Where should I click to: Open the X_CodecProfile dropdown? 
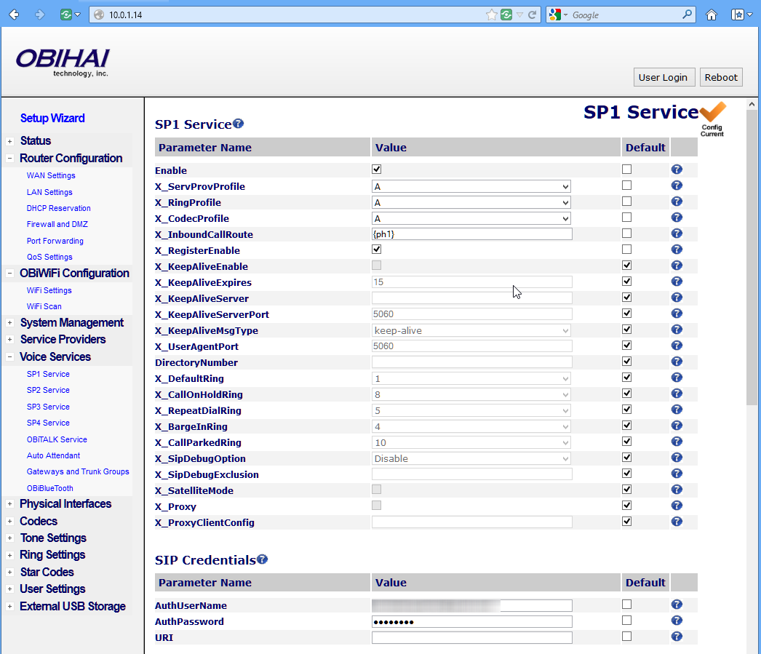471,218
